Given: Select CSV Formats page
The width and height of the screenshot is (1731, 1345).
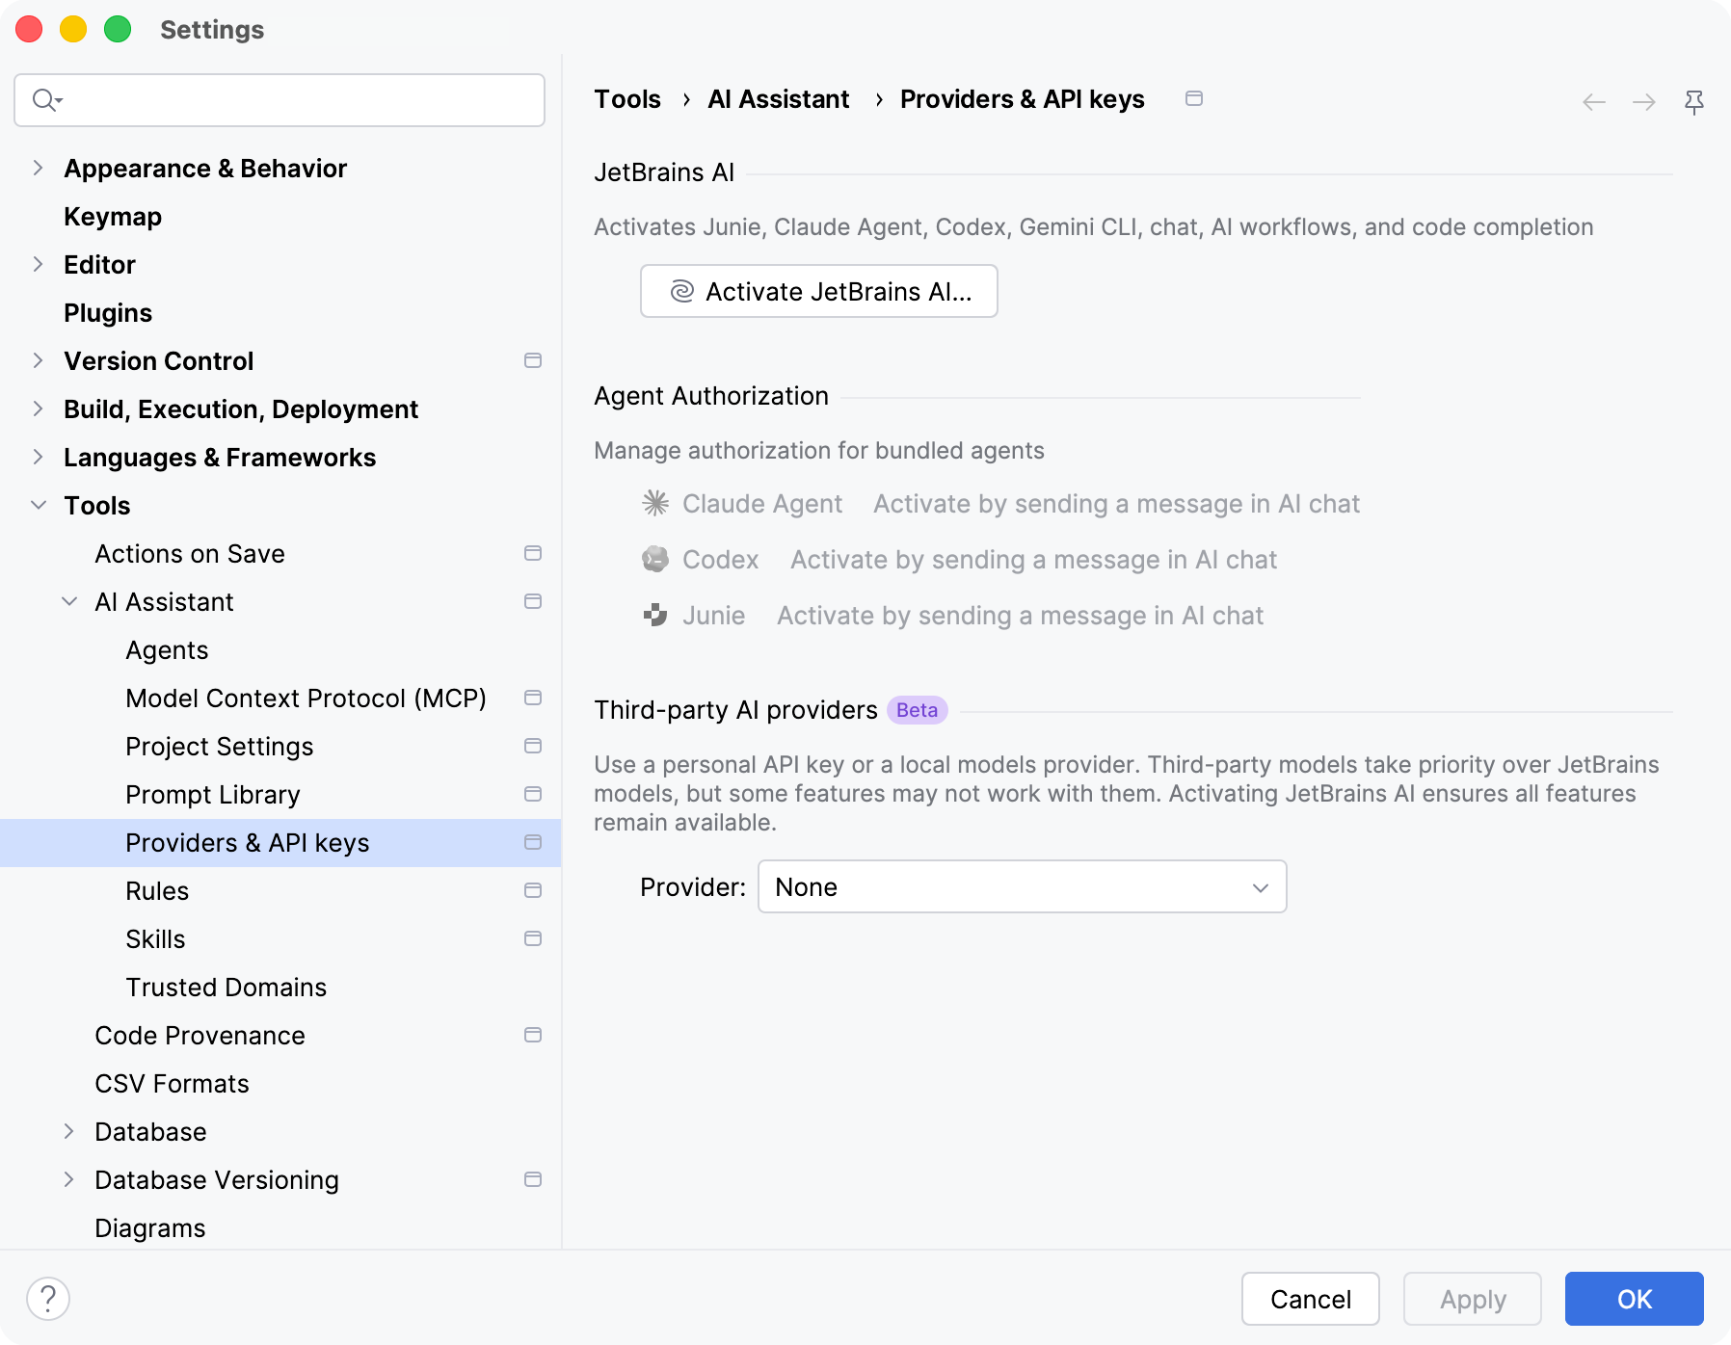Looking at the screenshot, I should [172, 1084].
